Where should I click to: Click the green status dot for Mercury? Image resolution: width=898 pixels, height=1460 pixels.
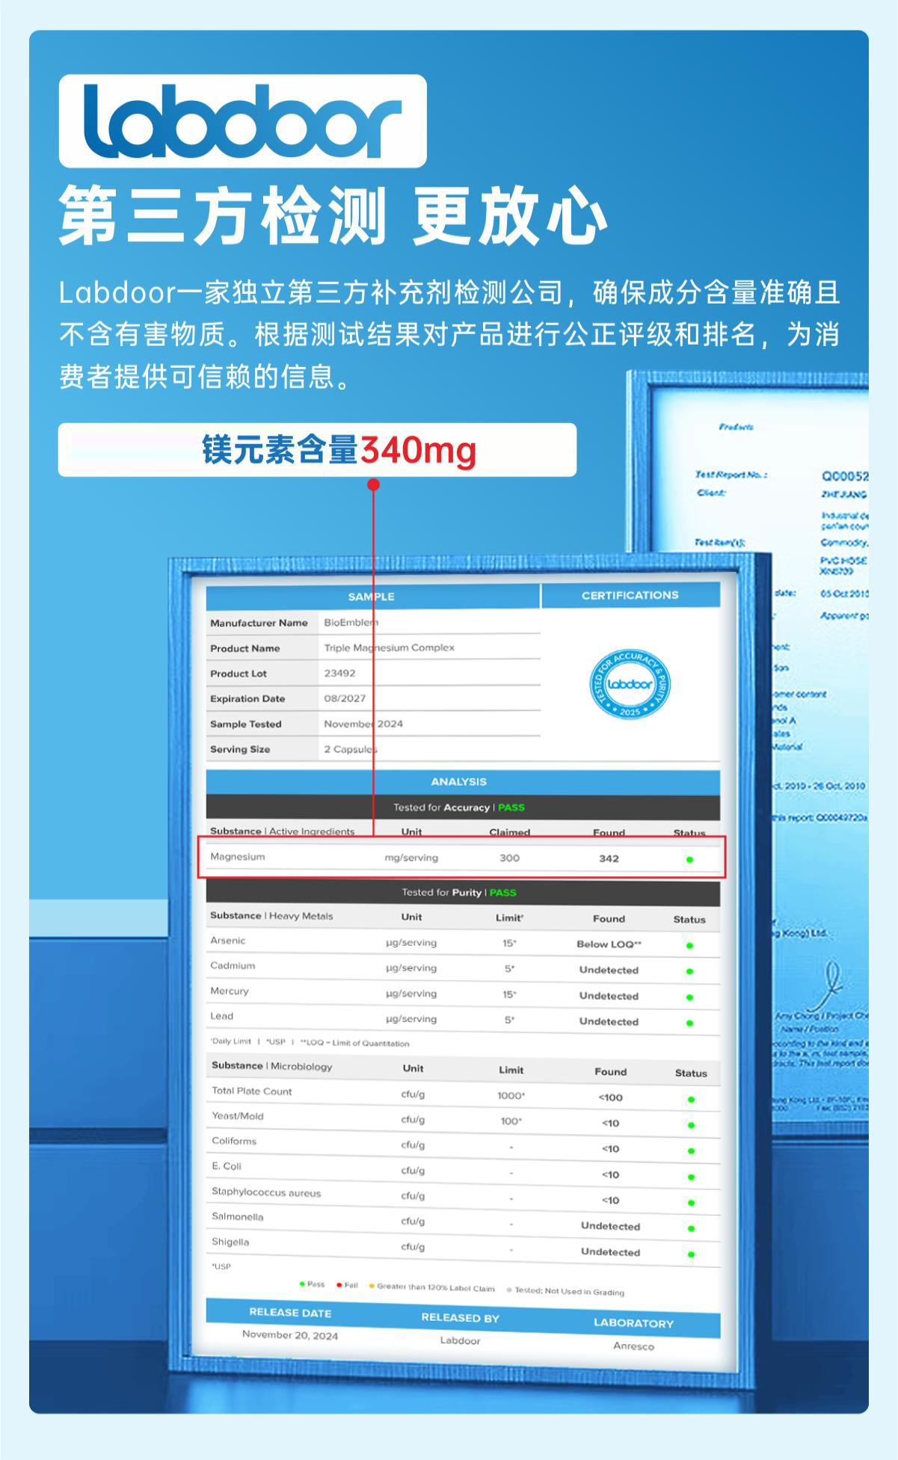[x=689, y=997]
